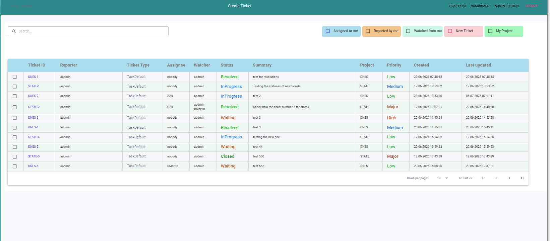
Task: Check the Watched from me filter
Action: [408, 31]
